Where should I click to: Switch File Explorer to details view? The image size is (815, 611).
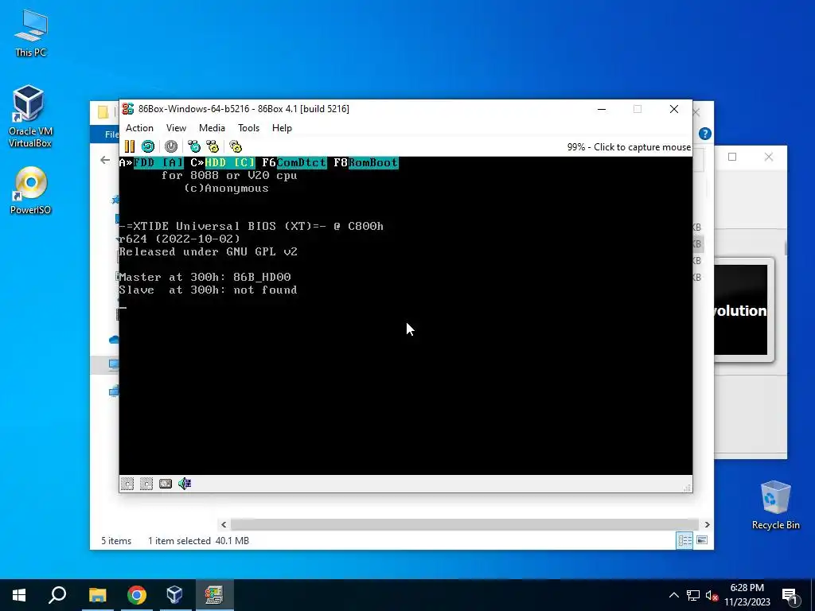(684, 540)
